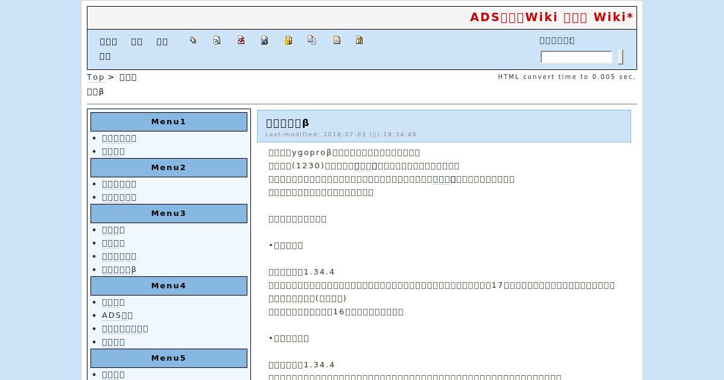Click the Menu2 sidebar header
The width and height of the screenshot is (724, 380).
point(169,168)
